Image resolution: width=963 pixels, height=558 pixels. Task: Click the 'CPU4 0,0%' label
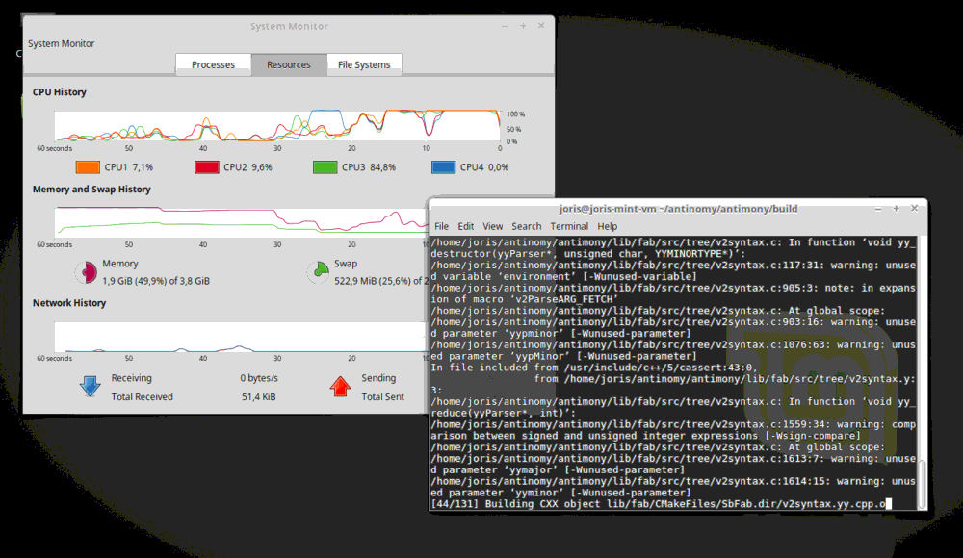[484, 167]
